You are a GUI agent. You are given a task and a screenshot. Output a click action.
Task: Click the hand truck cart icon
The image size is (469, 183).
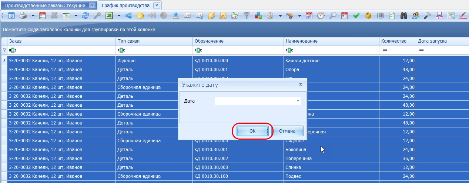point(290,16)
